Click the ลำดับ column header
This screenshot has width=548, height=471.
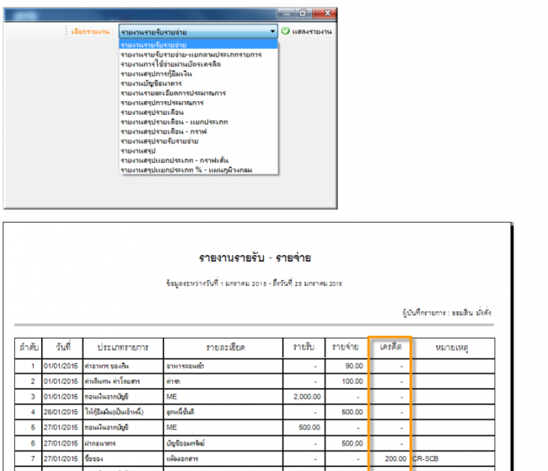(x=29, y=348)
